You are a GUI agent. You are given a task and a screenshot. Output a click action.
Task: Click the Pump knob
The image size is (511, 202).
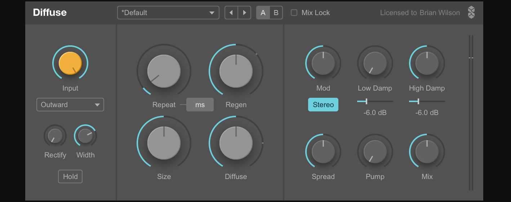375,152
